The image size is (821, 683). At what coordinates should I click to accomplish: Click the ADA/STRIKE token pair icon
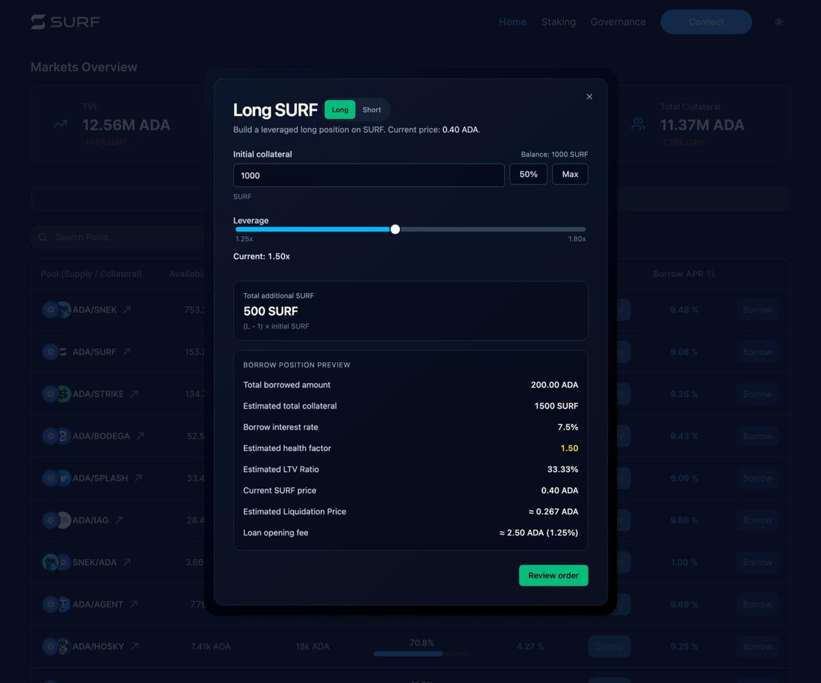[x=56, y=394]
